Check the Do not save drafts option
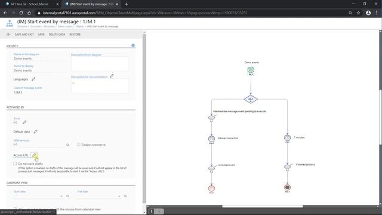The width and height of the screenshot is (382, 215). point(15,164)
